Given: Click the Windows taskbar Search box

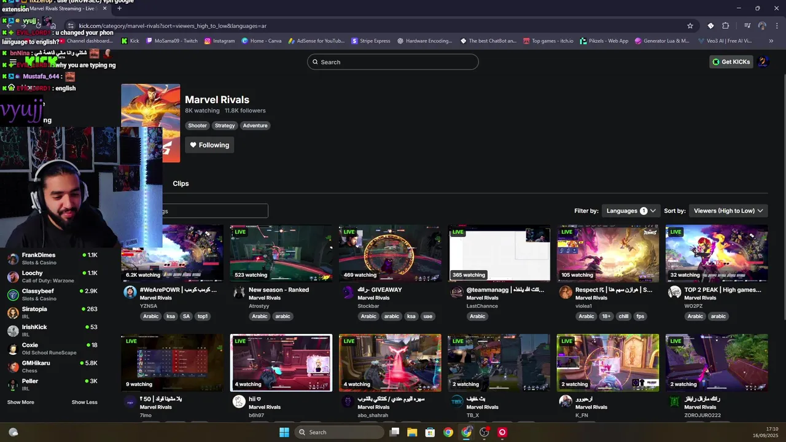Looking at the screenshot, I should pyautogui.click(x=338, y=432).
